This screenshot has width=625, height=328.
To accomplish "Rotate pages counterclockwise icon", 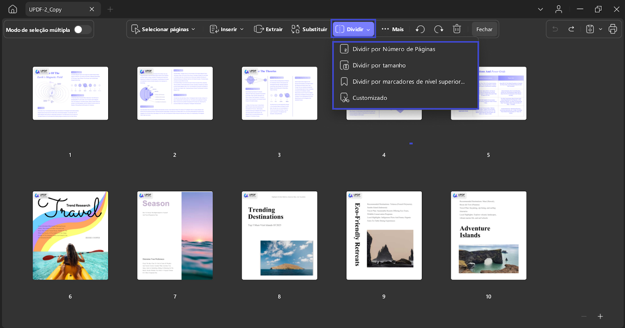I will (420, 29).
